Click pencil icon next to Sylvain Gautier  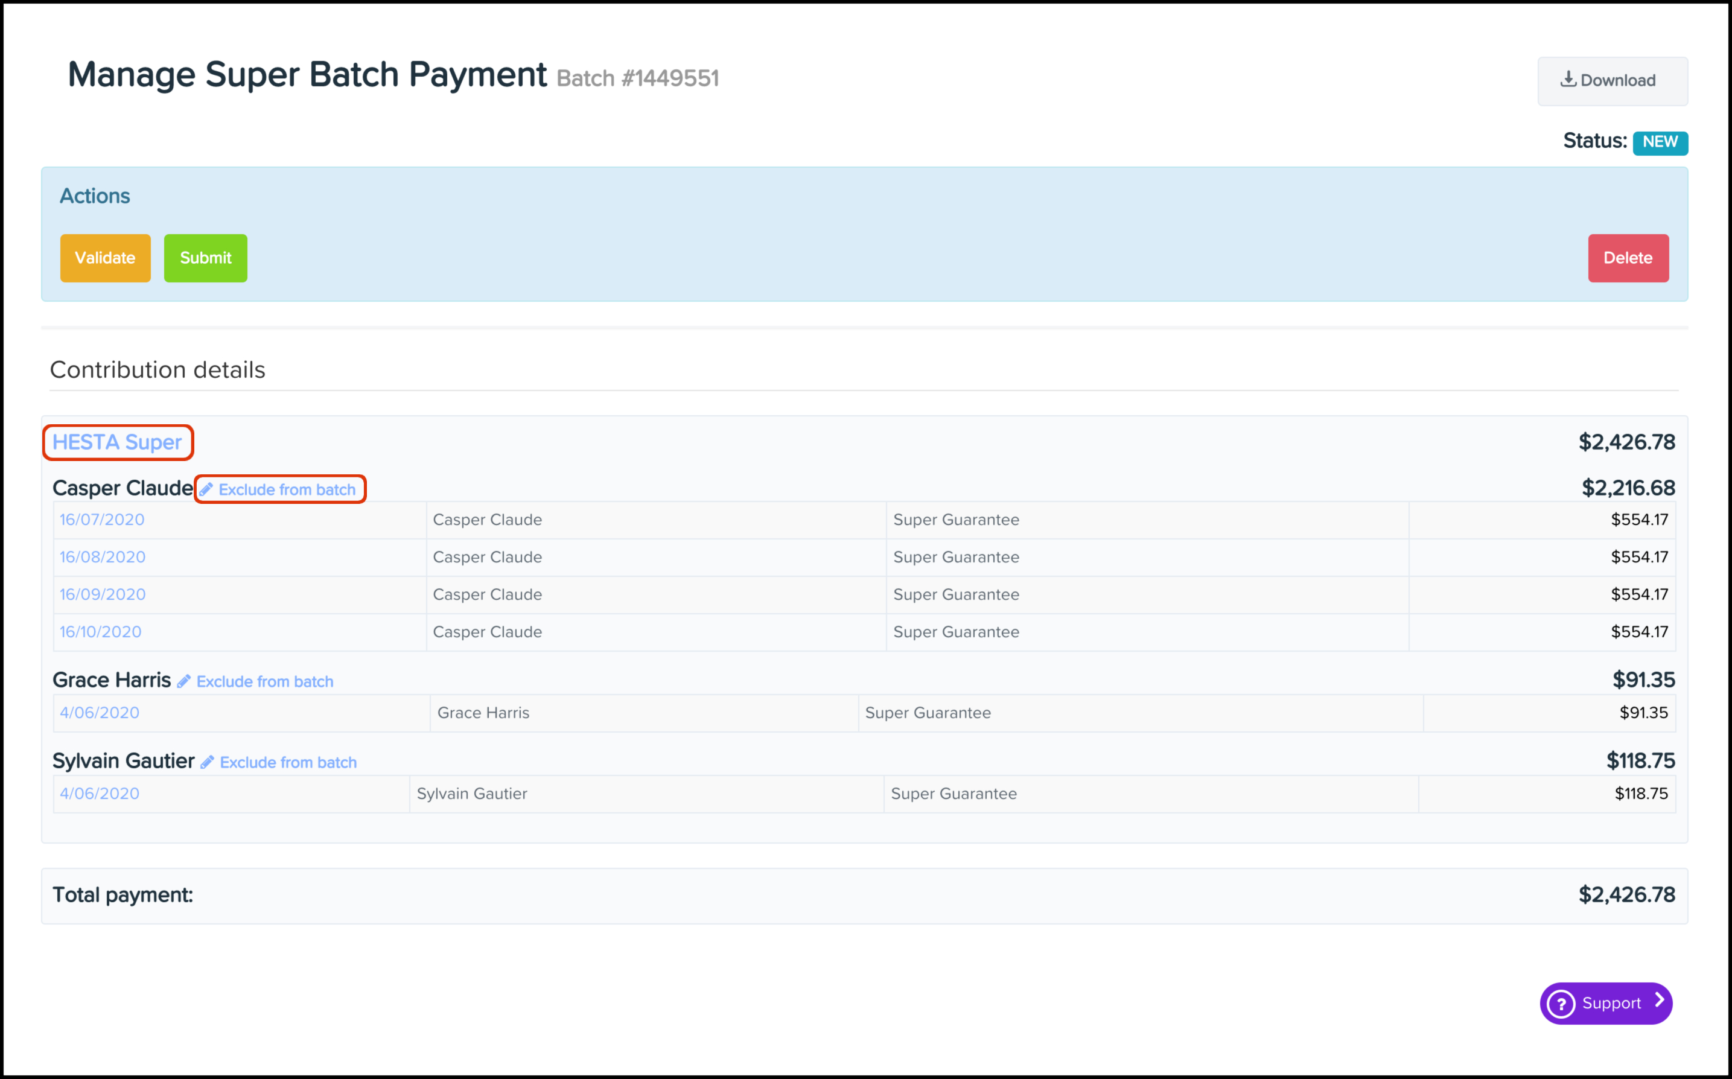click(x=207, y=762)
